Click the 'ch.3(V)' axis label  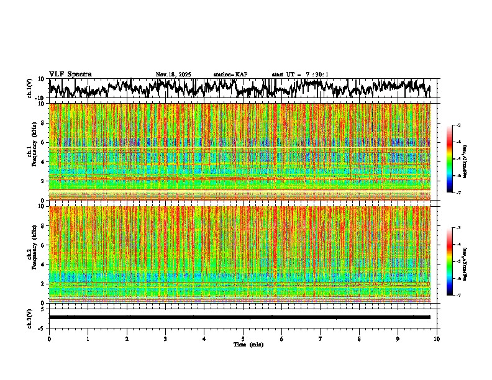point(30,319)
